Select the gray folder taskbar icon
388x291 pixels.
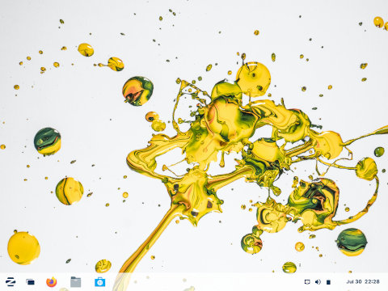click(x=75, y=282)
